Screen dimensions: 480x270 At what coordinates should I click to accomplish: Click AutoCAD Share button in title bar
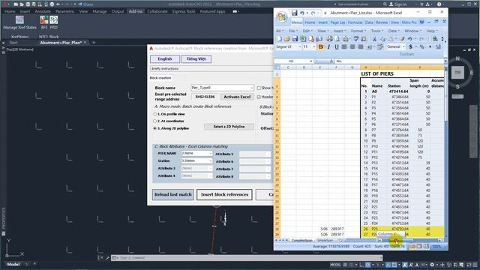pos(85,4)
